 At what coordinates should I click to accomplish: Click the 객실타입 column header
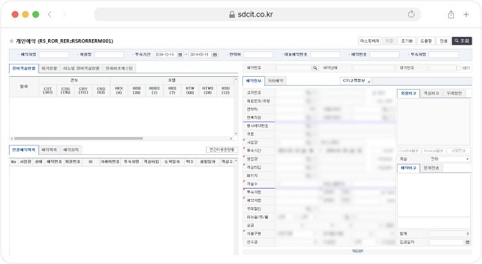pos(151,162)
